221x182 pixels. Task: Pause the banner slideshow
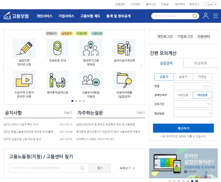(197, 181)
